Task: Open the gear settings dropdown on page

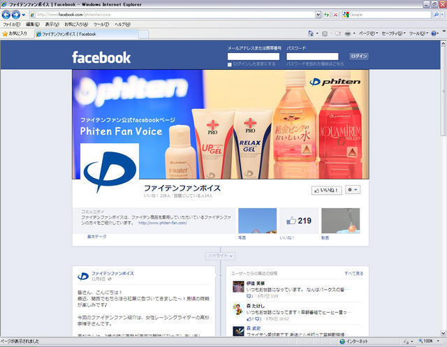Action: pos(353,190)
